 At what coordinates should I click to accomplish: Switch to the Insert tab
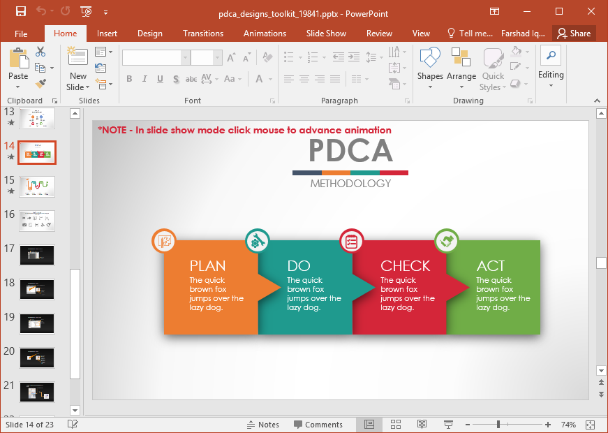107,34
